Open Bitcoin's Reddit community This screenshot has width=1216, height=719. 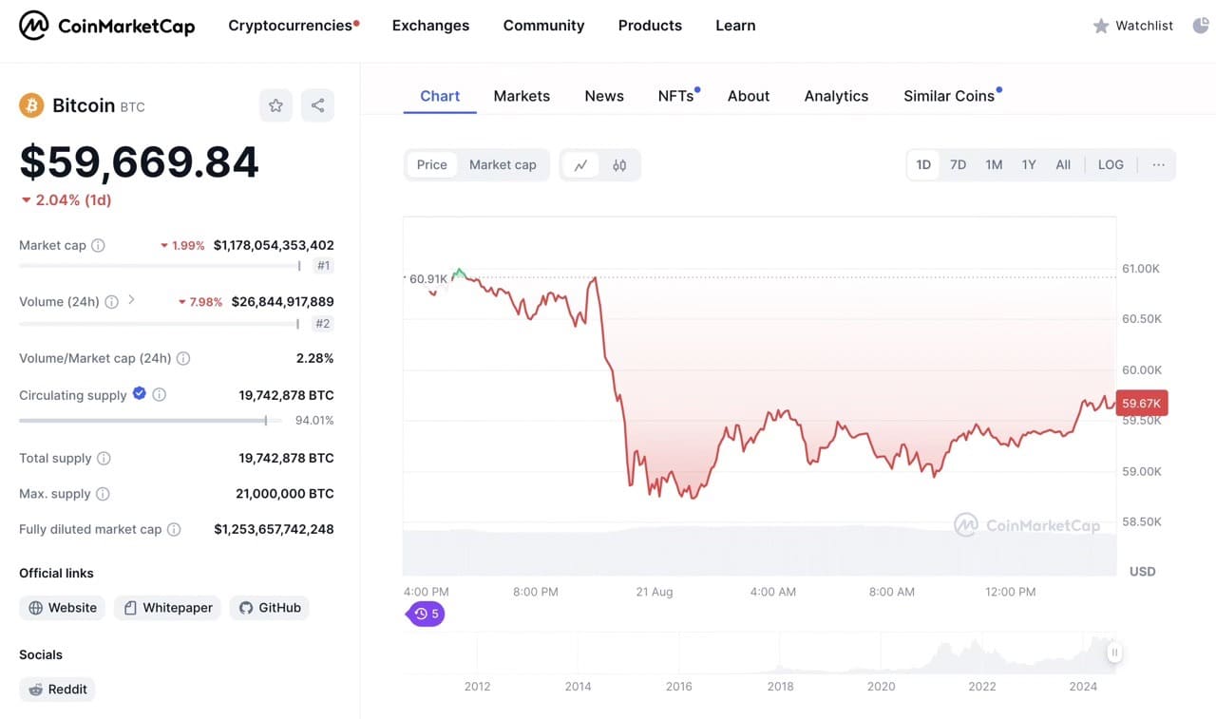57,689
